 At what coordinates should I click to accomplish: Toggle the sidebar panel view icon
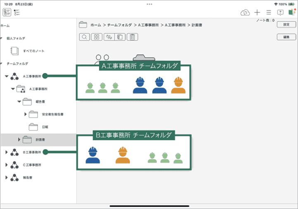7,12
